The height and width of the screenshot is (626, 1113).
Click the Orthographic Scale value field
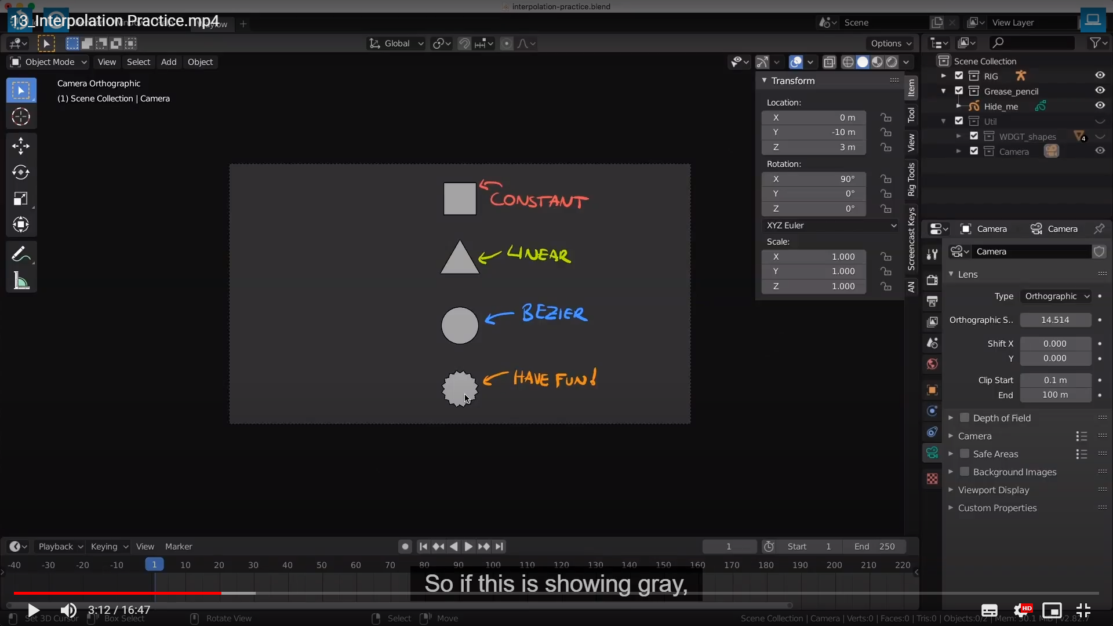pos(1055,320)
